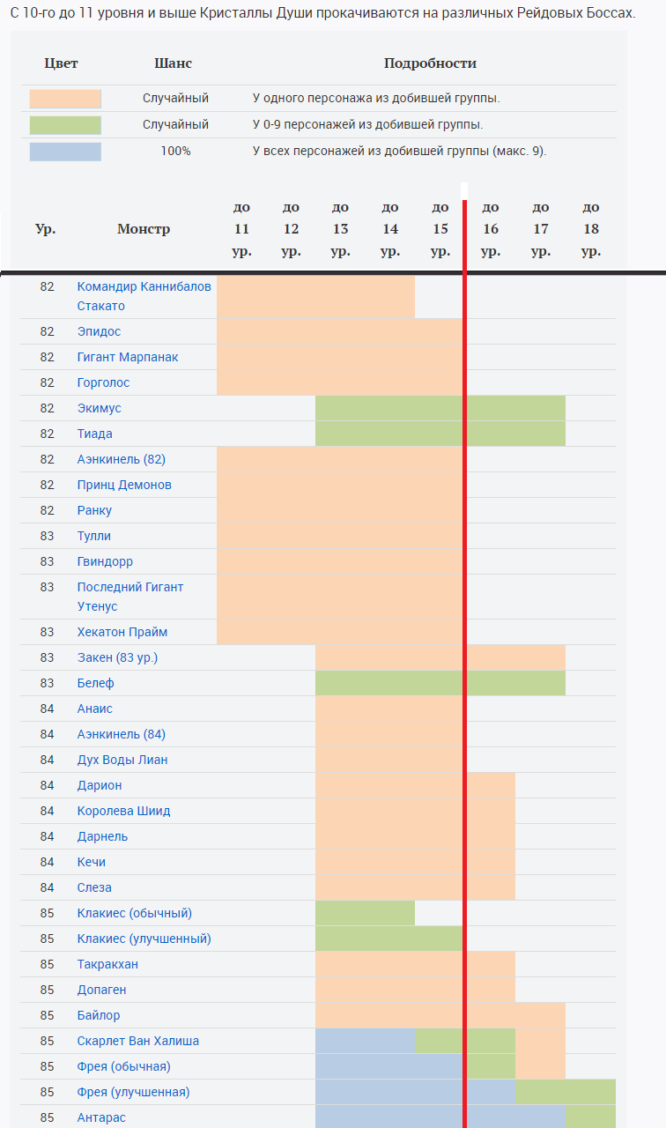Click the Случайный cell beside the green swatch

click(175, 125)
